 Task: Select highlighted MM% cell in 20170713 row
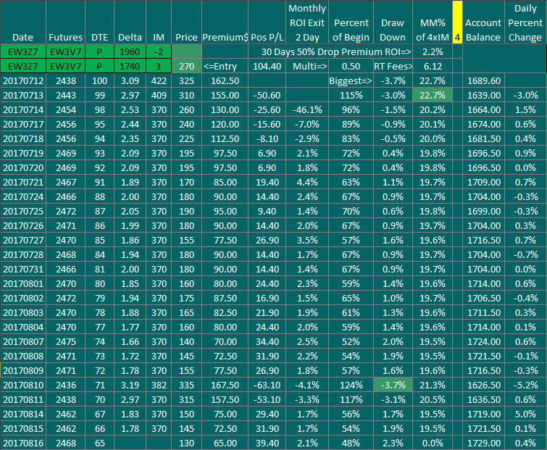(x=433, y=95)
